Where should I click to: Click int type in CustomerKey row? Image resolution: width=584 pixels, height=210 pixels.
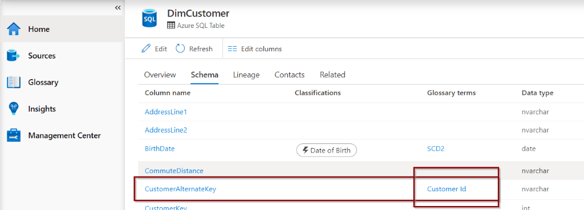click(525, 207)
